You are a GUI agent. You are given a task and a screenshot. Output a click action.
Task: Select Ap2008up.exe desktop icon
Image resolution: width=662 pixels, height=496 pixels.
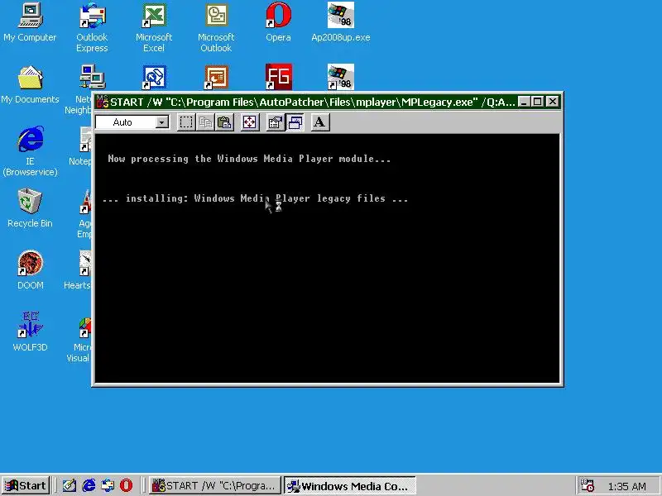click(341, 22)
